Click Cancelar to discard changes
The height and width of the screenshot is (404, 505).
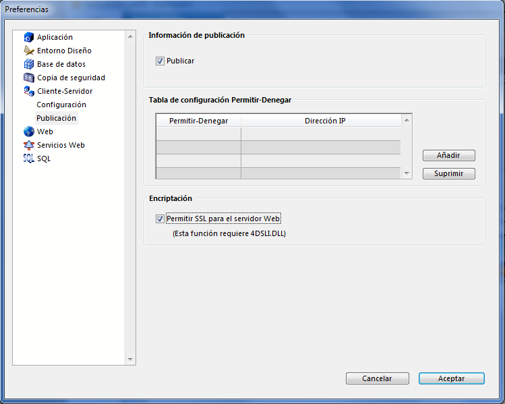pyautogui.click(x=377, y=378)
